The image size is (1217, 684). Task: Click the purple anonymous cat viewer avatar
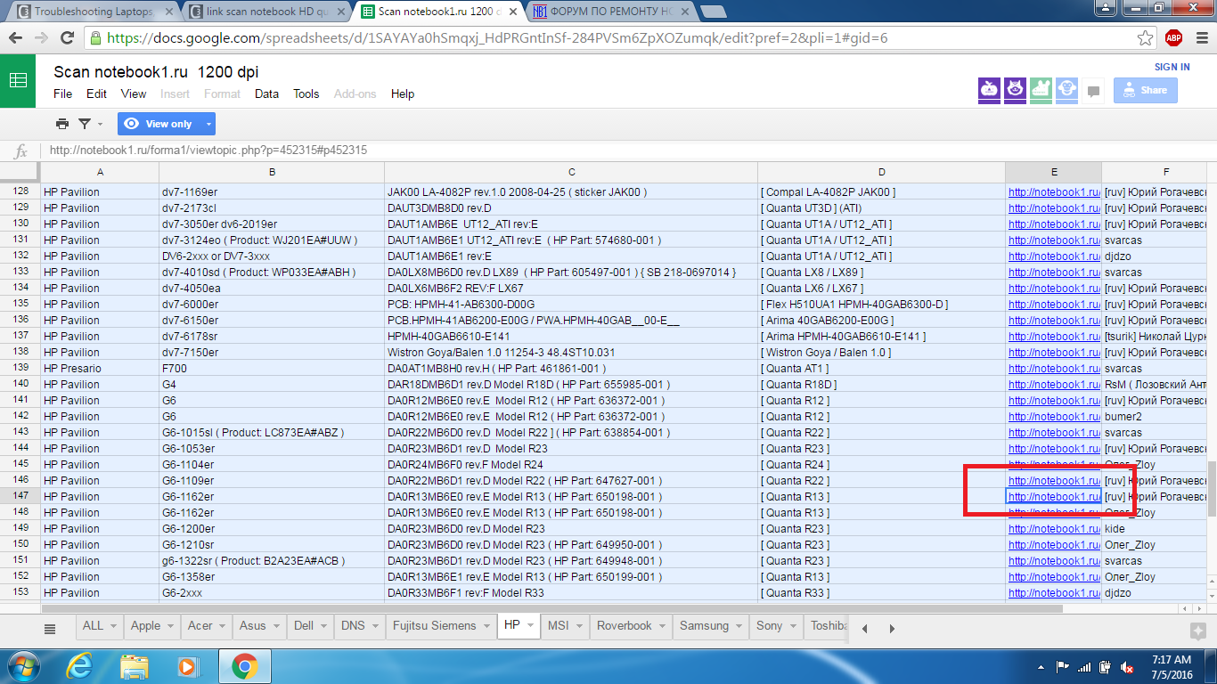click(x=1015, y=89)
